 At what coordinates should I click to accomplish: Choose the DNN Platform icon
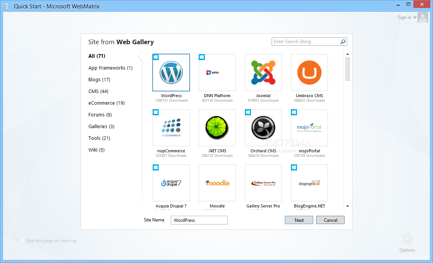[217, 73]
